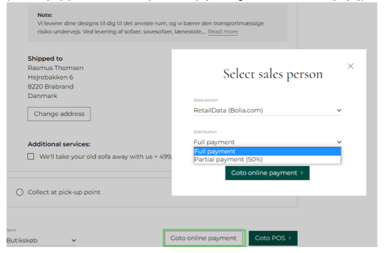Click the Goto POS button
The image size is (384, 253).
(272, 238)
